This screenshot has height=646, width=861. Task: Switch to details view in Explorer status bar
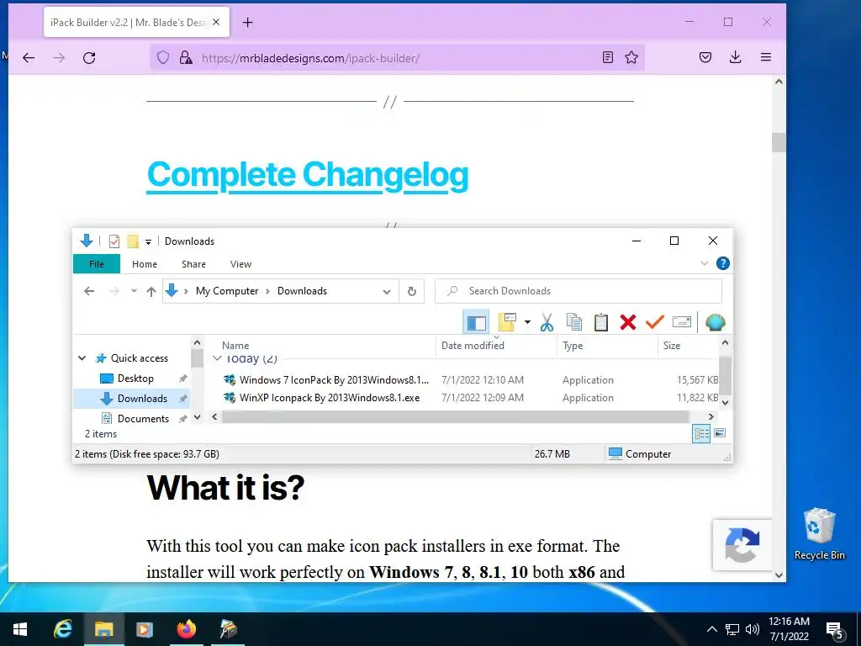[701, 433]
